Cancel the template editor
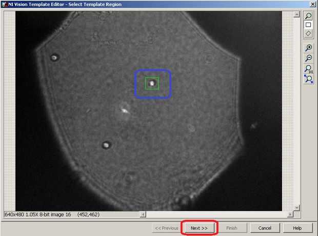 (x=265, y=228)
